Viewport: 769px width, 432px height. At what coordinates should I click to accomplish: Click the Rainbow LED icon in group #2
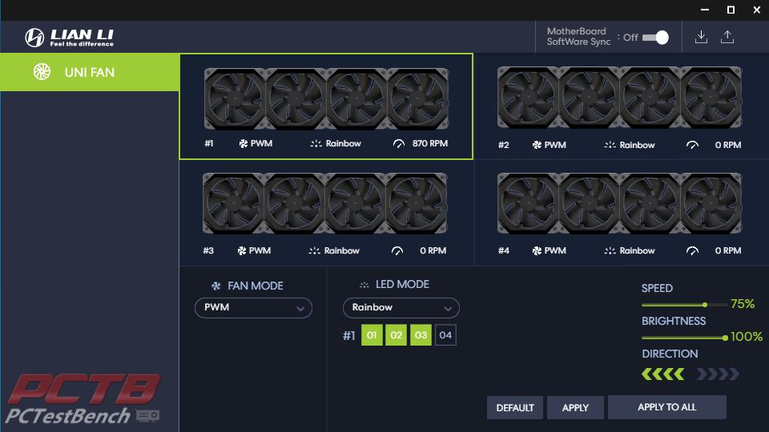pyautogui.click(x=610, y=145)
